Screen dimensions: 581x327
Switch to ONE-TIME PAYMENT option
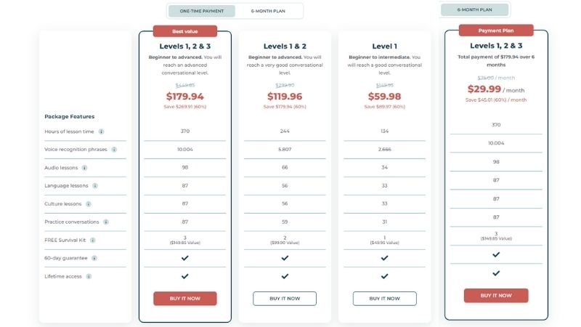[x=202, y=11]
